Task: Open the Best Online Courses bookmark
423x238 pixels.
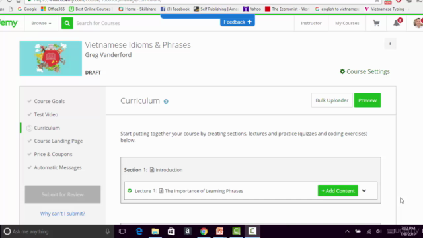Action: (91, 9)
